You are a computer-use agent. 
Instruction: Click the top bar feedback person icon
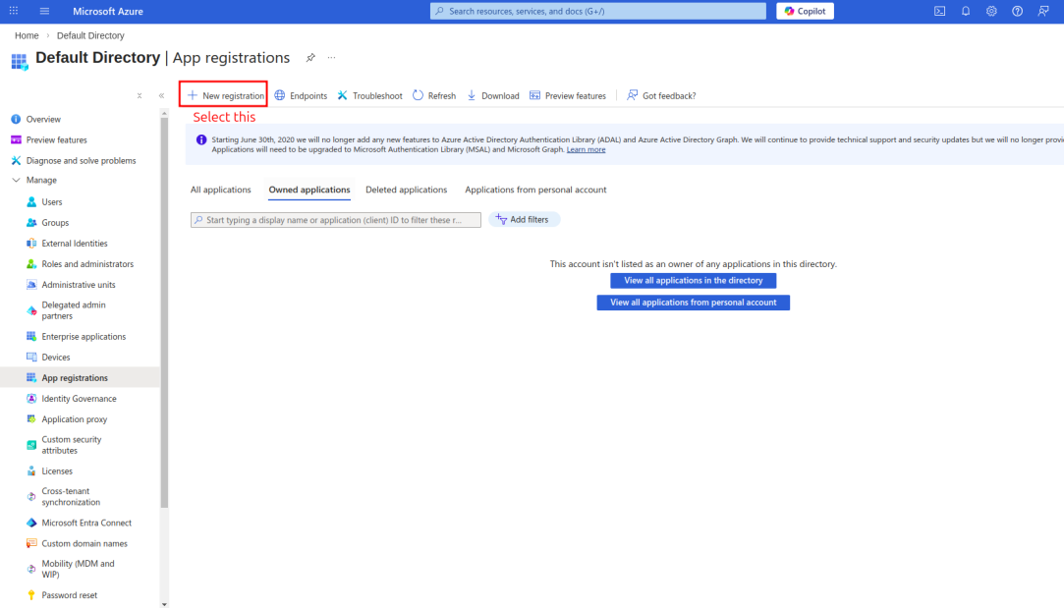1043,11
